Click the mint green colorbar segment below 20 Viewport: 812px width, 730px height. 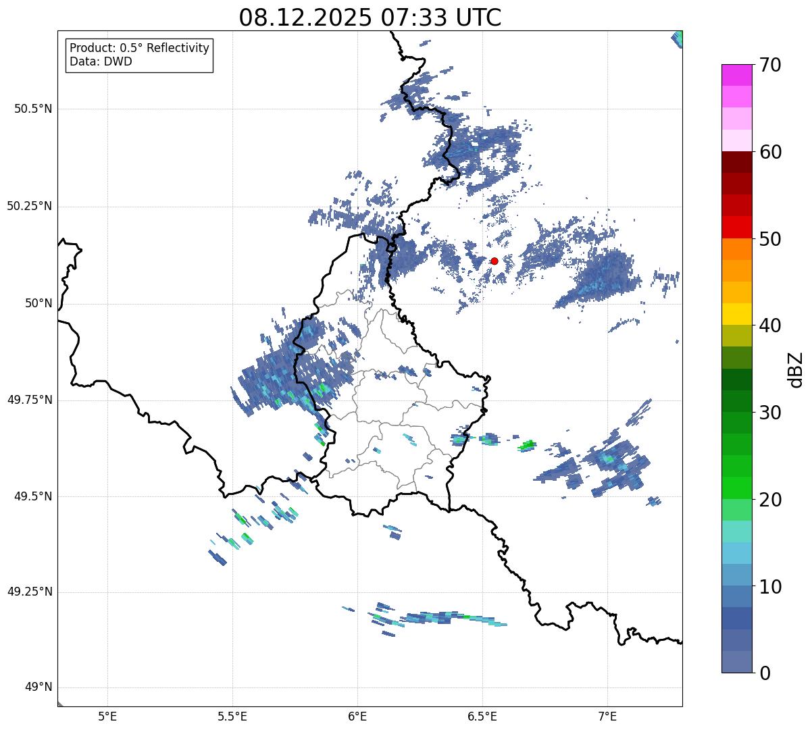[x=736, y=509]
